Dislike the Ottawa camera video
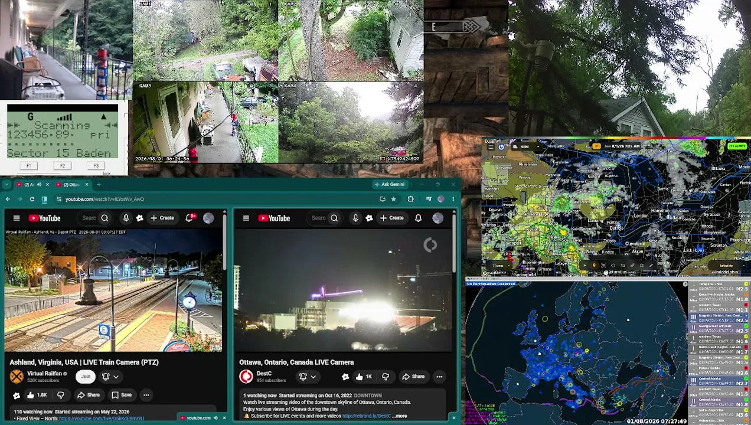Viewport: 751px width, 425px height. (x=386, y=377)
